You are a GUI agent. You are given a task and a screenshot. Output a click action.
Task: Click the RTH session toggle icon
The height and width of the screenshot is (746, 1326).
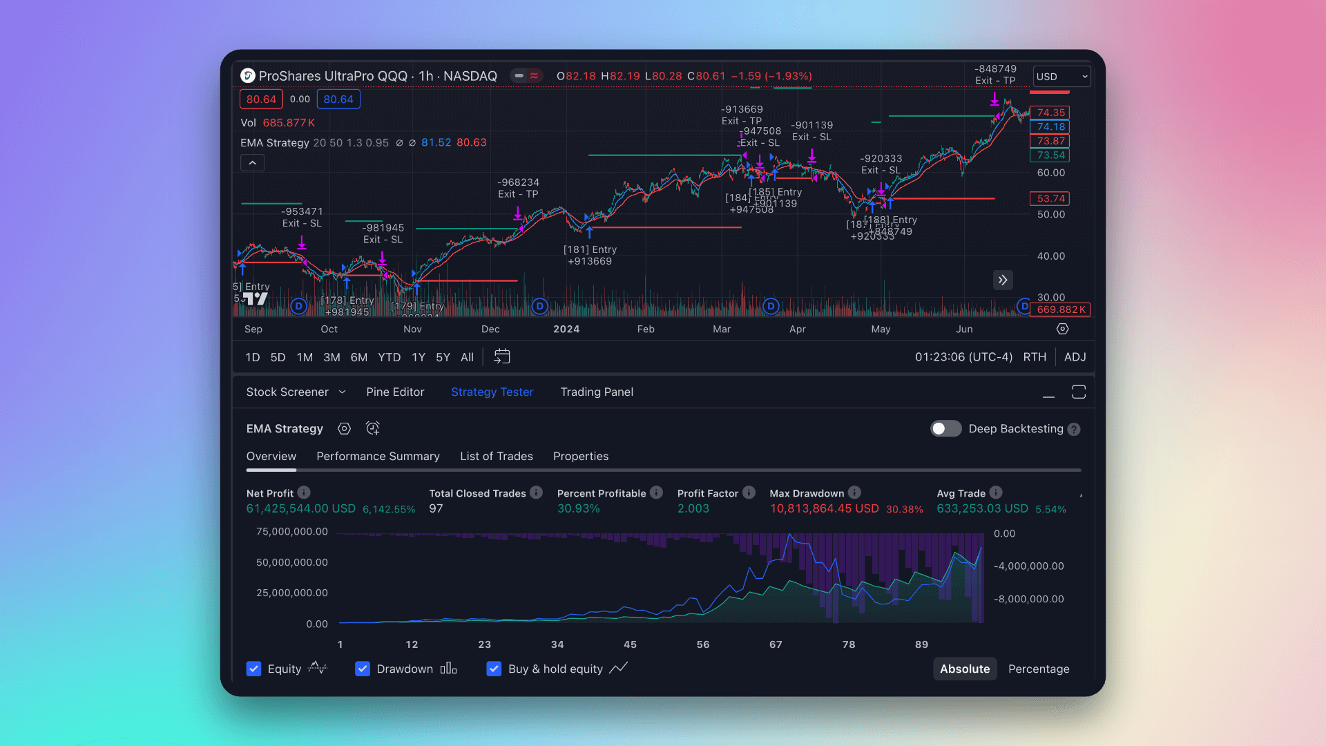(1035, 356)
